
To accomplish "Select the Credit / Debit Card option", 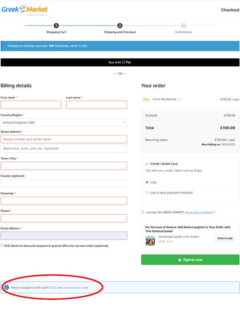I will pos(146,164).
